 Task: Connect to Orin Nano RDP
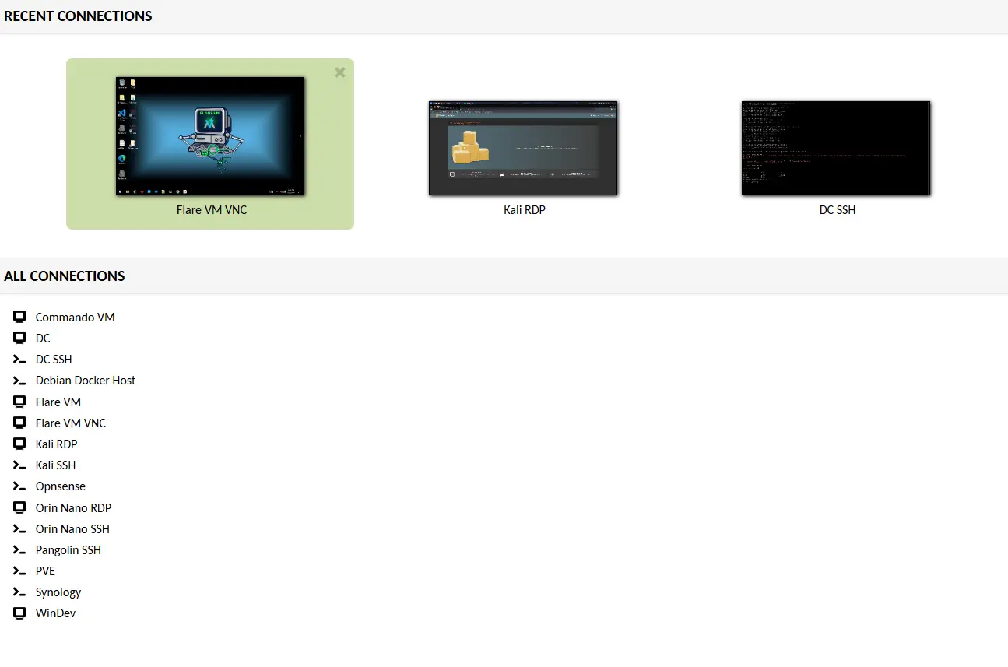(73, 508)
